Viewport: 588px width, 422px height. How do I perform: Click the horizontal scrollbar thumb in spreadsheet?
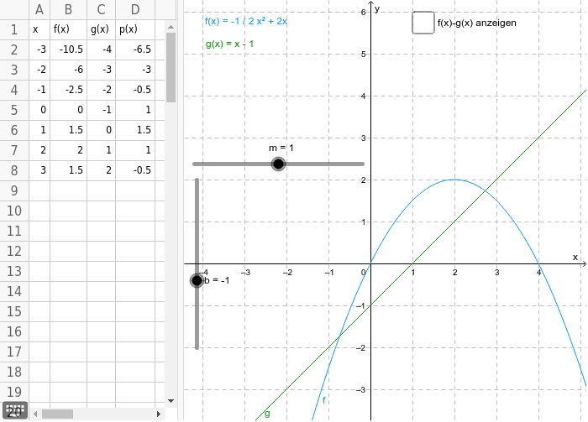coord(57,414)
